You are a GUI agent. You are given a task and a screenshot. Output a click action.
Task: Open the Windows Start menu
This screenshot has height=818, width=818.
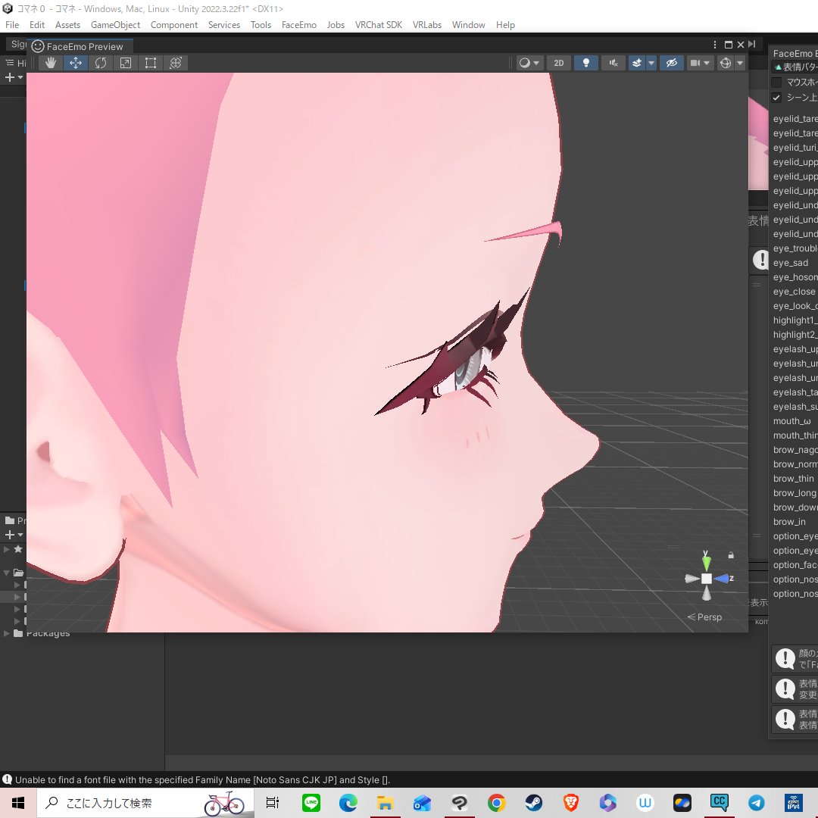[18, 803]
